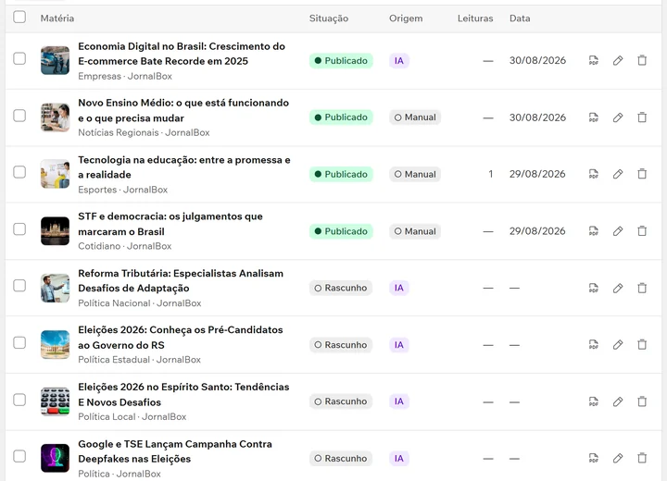The height and width of the screenshot is (481, 667).
Task: Select the 'Google e TSE' row checkbox
Action: (x=19, y=456)
